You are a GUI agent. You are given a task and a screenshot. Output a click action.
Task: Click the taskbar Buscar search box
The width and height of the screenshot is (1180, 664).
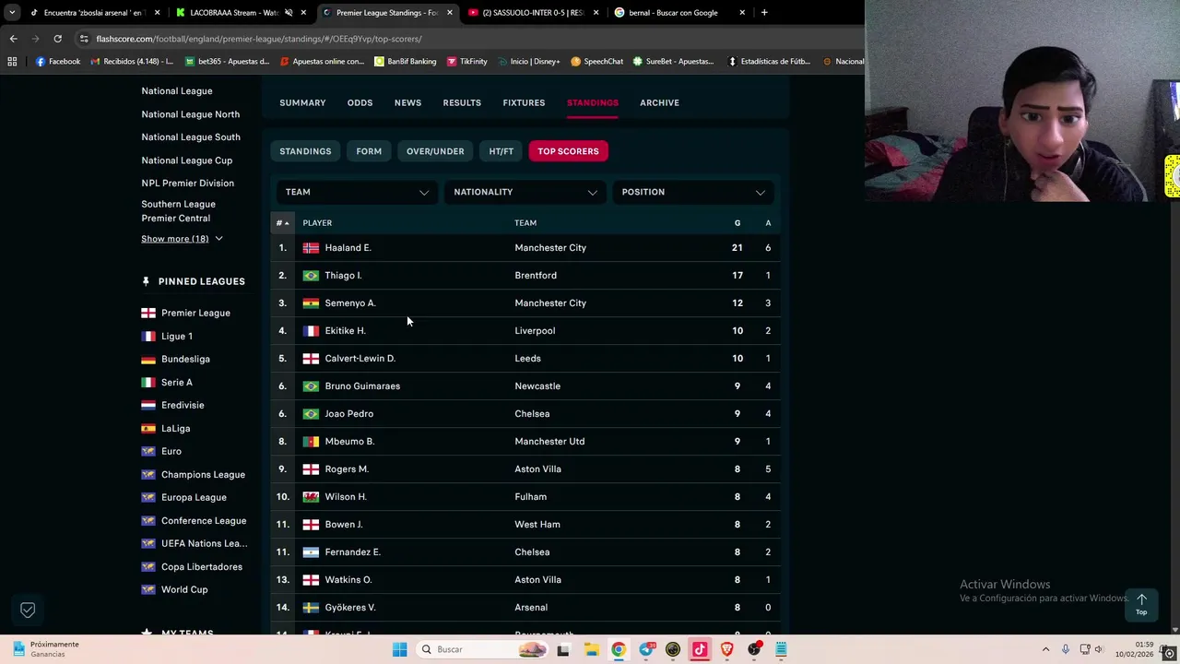[481, 649]
